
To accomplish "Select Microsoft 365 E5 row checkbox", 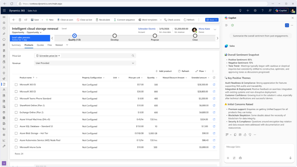I will [16, 85].
